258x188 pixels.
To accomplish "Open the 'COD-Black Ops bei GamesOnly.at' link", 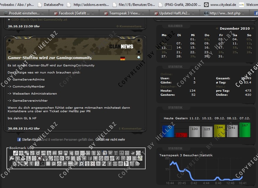I will (x=39, y=19).
